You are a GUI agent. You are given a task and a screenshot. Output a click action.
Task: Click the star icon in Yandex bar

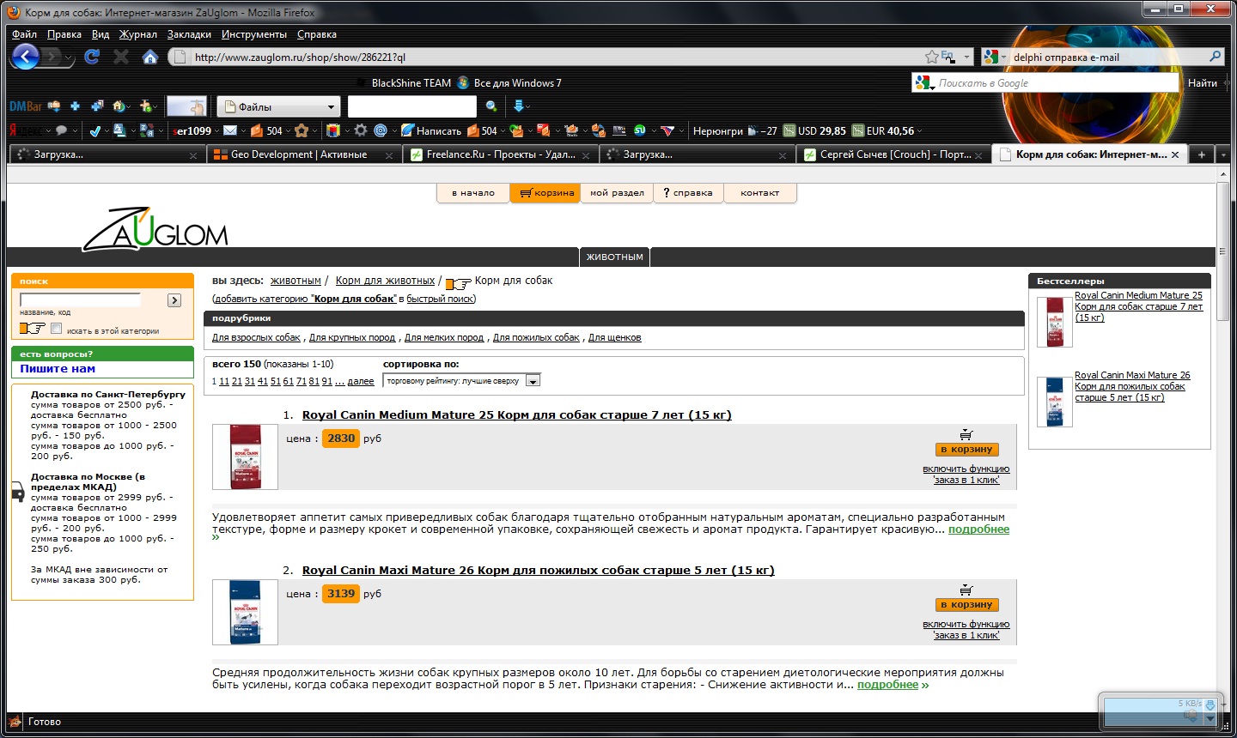302,130
